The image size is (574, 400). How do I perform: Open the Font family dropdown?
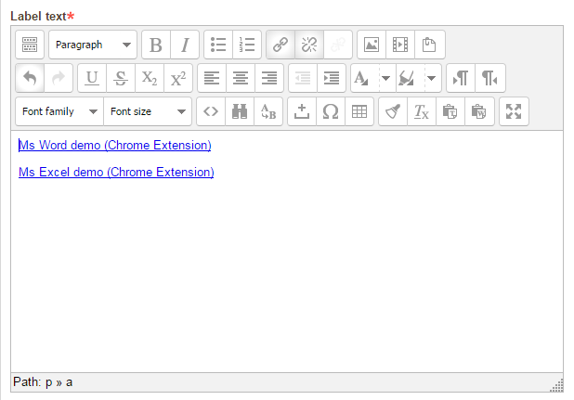click(x=59, y=111)
